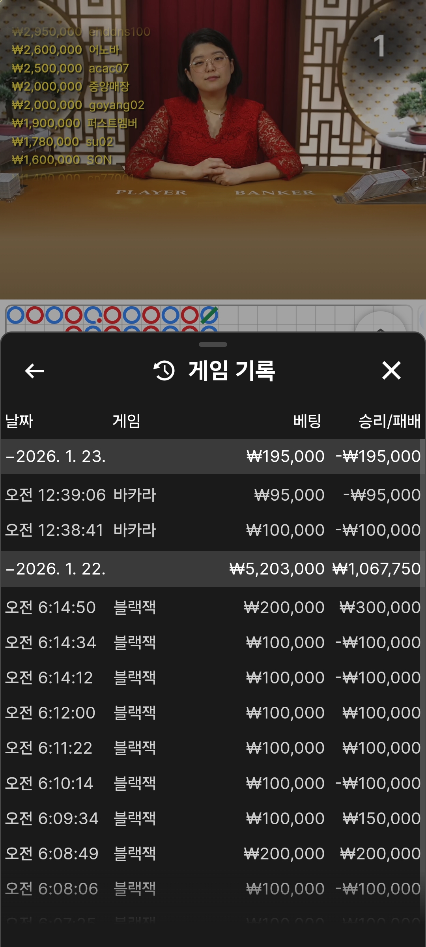Collapse the 2026. 1. 22. date group
Screen dimensions: 426x947
pos(55,569)
